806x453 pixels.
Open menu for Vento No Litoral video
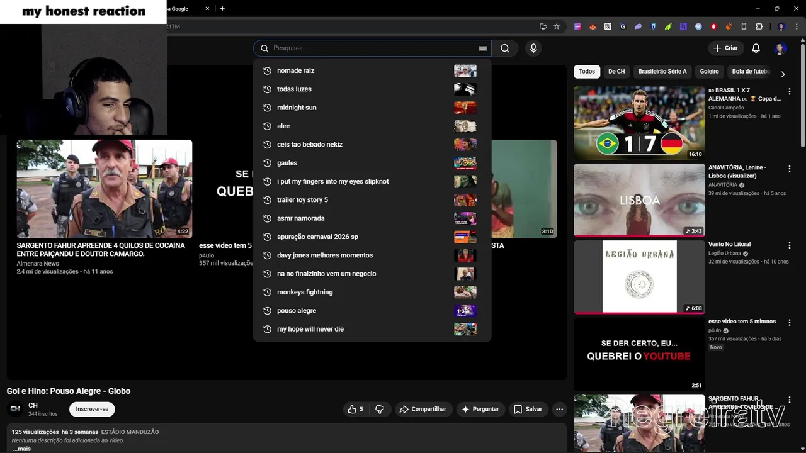790,246
